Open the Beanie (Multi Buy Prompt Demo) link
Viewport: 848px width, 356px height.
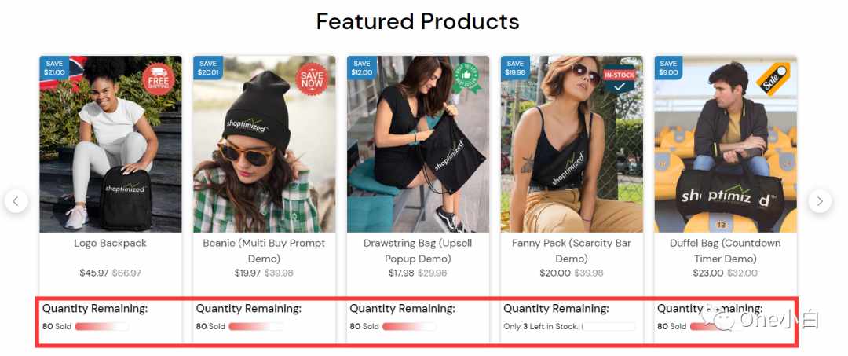click(x=265, y=251)
